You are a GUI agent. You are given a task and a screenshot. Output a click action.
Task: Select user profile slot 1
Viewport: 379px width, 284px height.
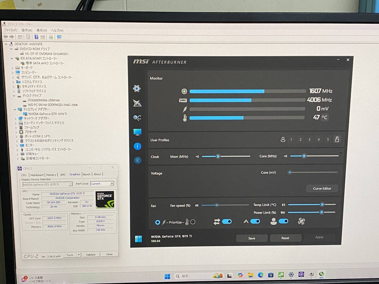[291, 139]
